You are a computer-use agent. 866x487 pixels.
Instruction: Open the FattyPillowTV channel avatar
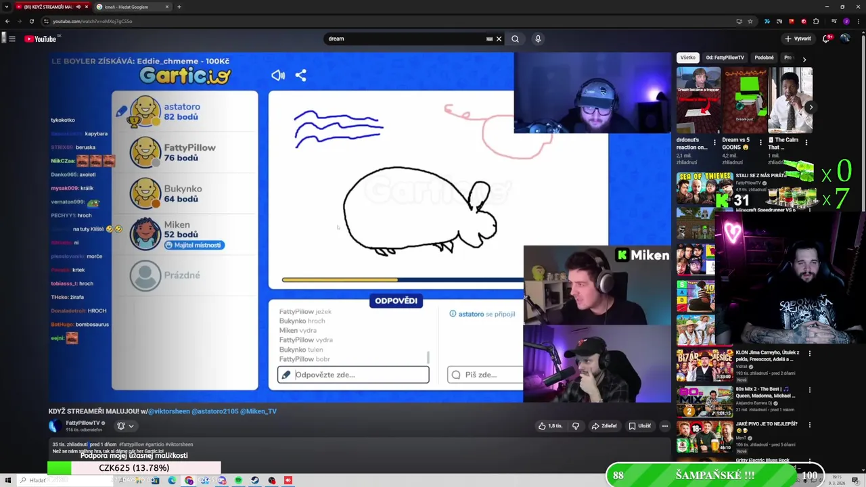pos(55,425)
